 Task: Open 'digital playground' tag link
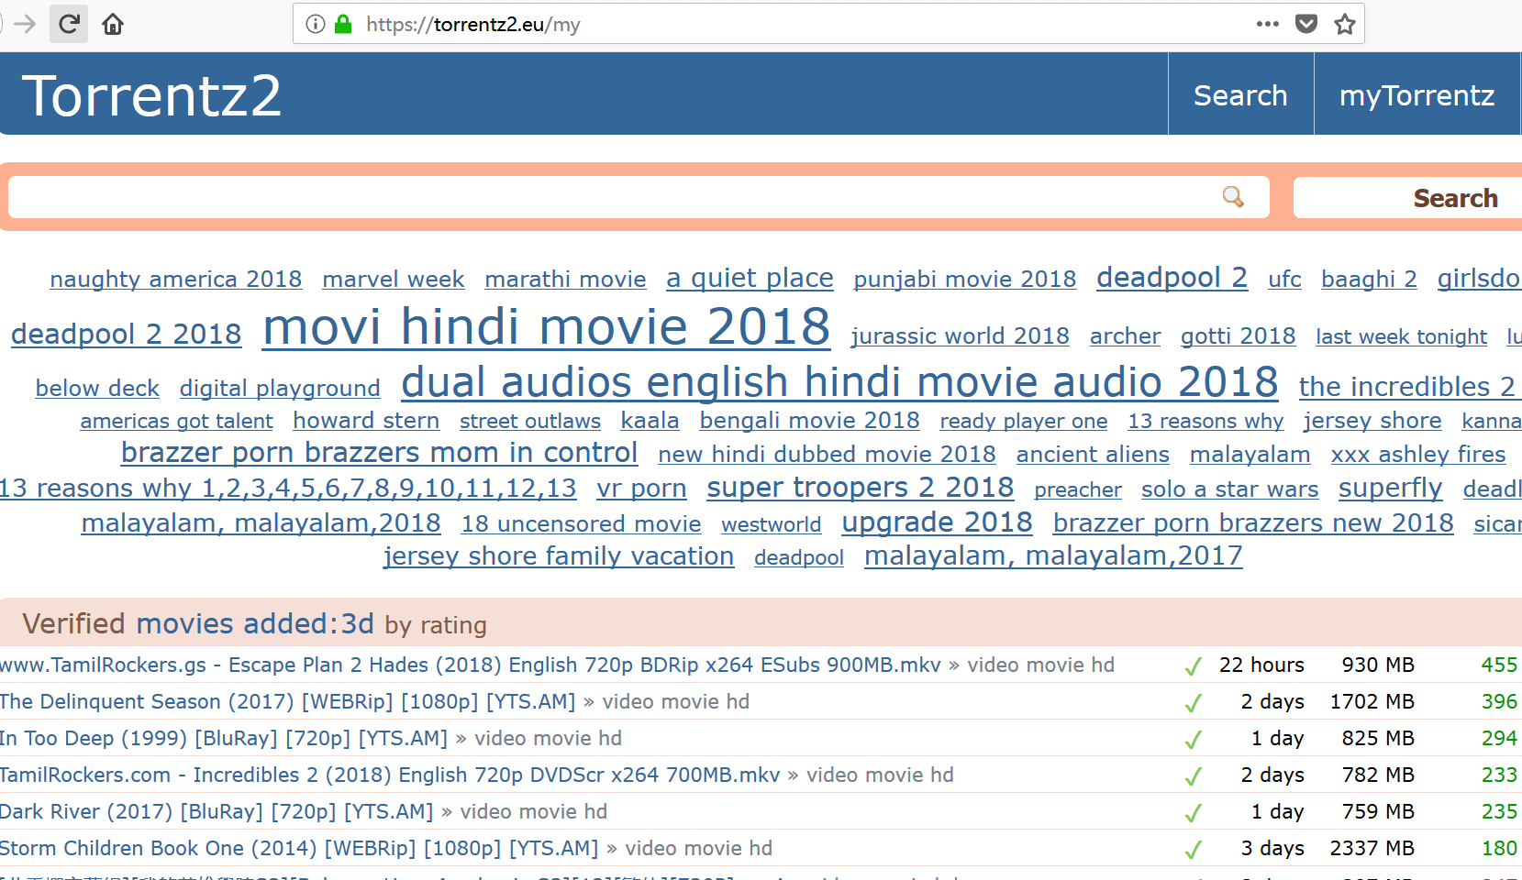click(280, 388)
